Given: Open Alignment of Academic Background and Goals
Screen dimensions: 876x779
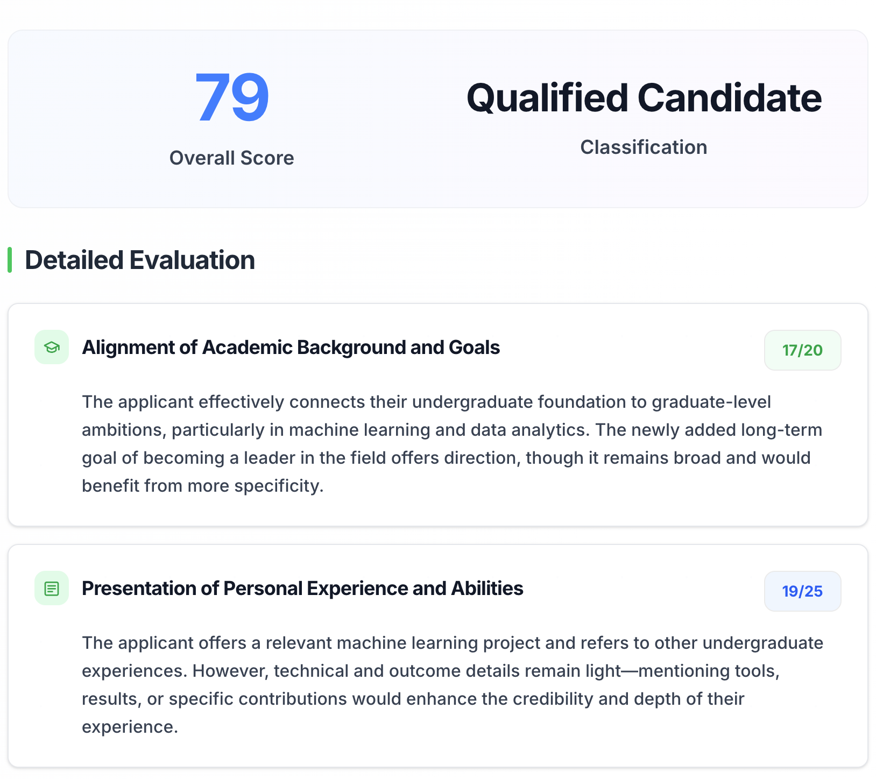Looking at the screenshot, I should point(291,348).
